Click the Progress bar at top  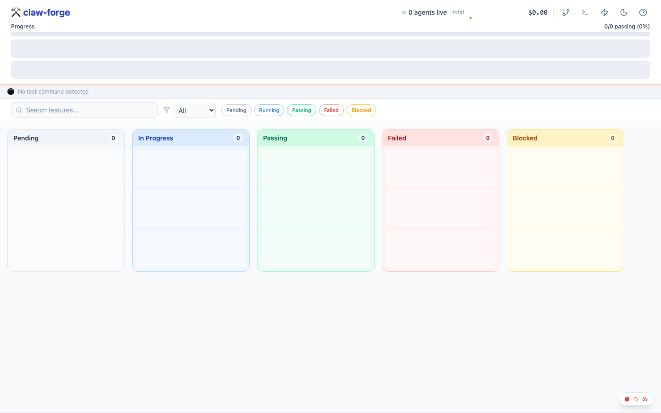(330, 33)
